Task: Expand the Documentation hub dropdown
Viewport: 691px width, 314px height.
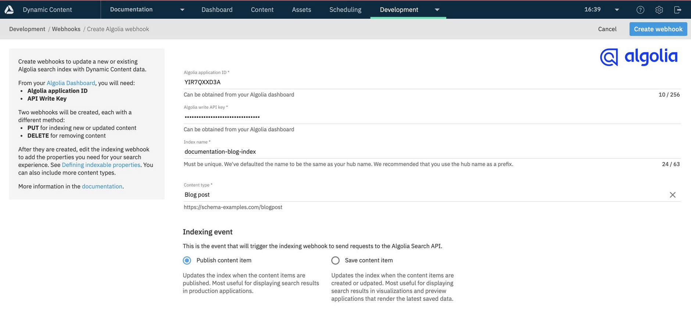Action: click(x=182, y=10)
